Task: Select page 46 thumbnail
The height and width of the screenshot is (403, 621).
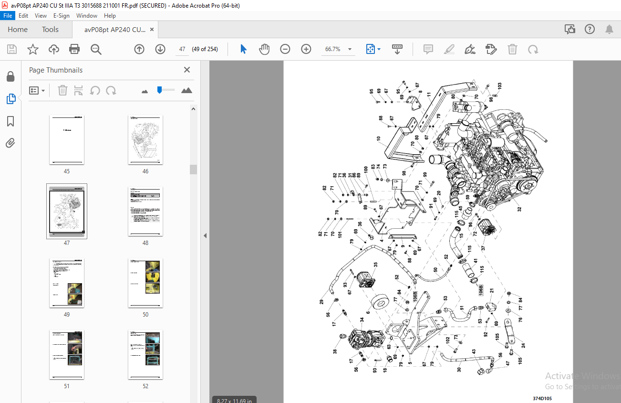Action: (x=145, y=140)
